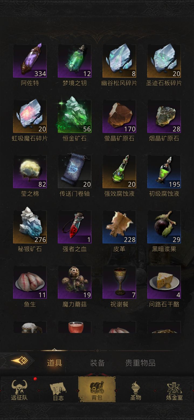Tap the 秘银矿石 silver ore item
The height and width of the screenshot is (420, 194).
tap(30, 227)
